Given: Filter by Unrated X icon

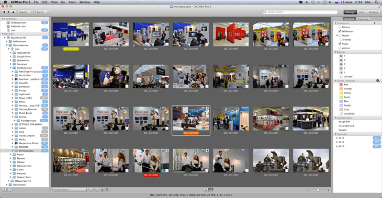Looking at the screenshot, I should pyautogui.click(x=341, y=77).
